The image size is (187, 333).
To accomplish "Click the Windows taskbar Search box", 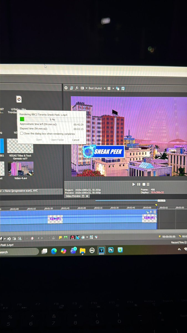I will coord(19,252).
